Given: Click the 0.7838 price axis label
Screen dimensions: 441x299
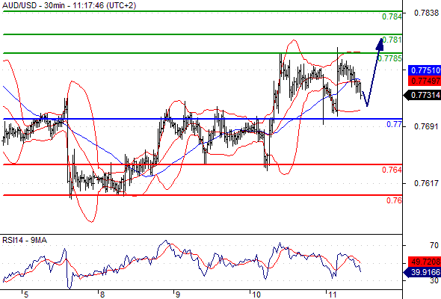Looking at the screenshot, I should [426, 13].
